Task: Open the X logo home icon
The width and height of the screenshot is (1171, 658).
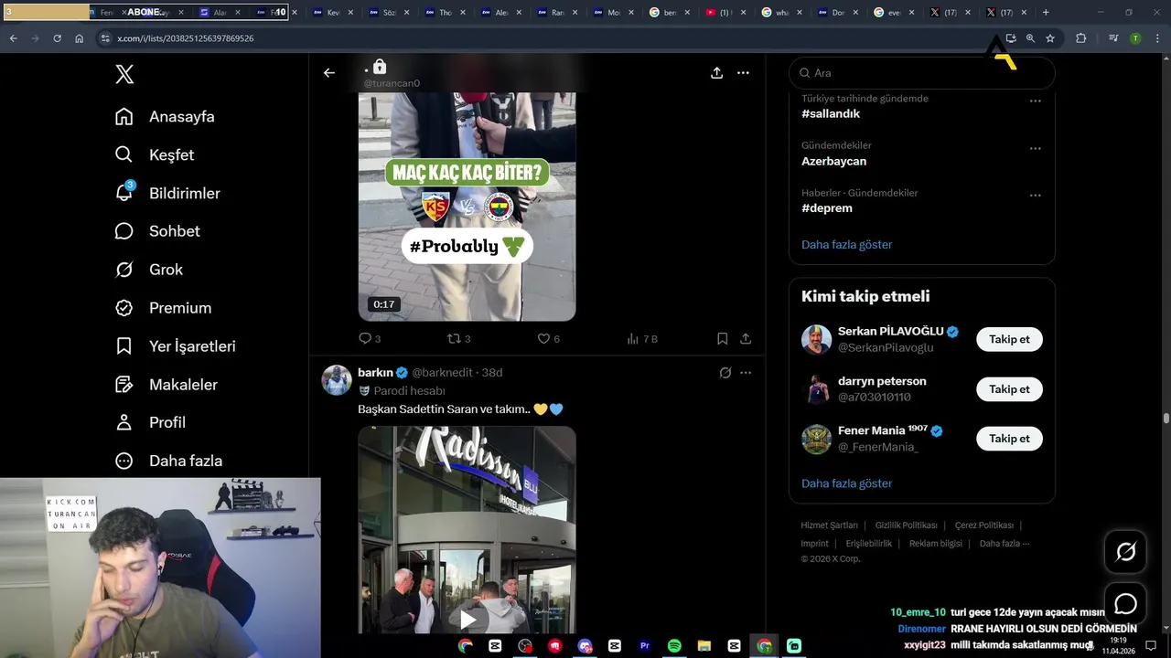Action: [x=124, y=74]
